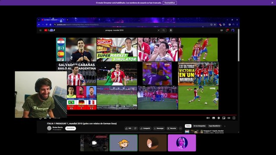The image size is (276, 155).
Task: Open YouTube notifications bell
Action: 227,30
